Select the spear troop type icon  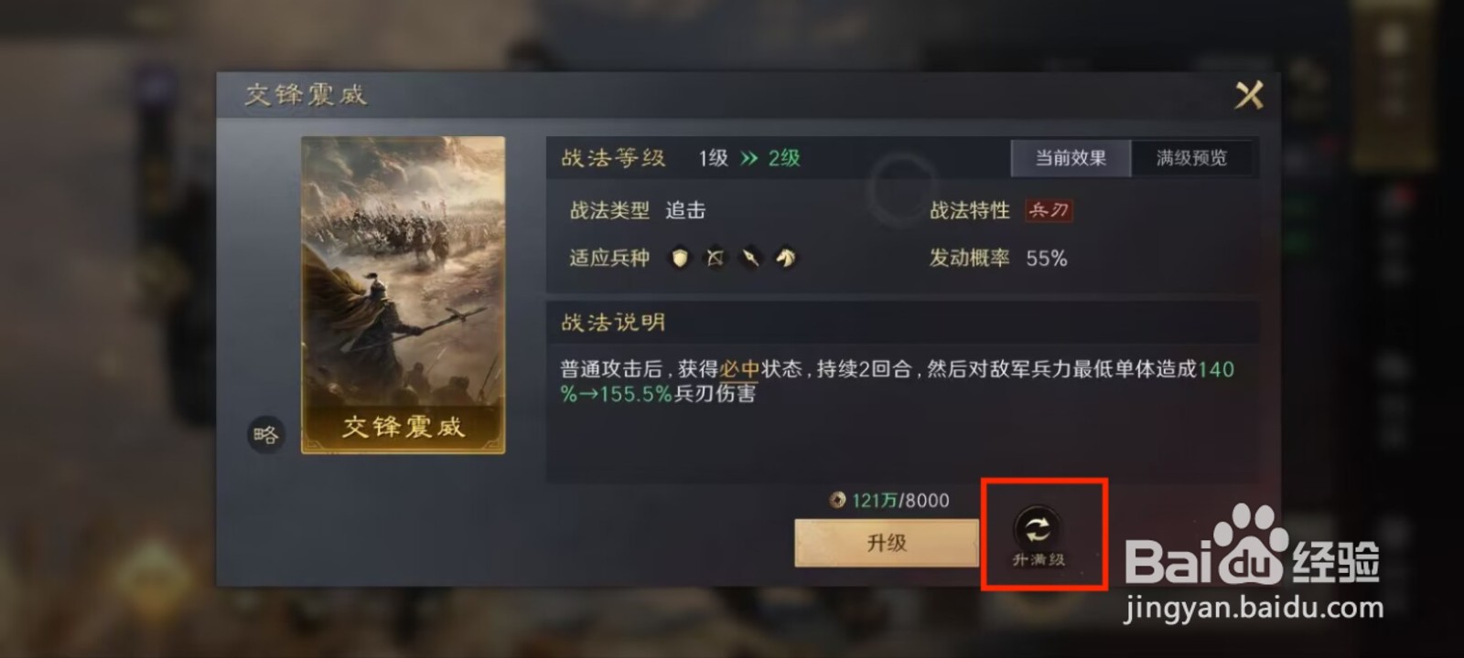point(750,259)
